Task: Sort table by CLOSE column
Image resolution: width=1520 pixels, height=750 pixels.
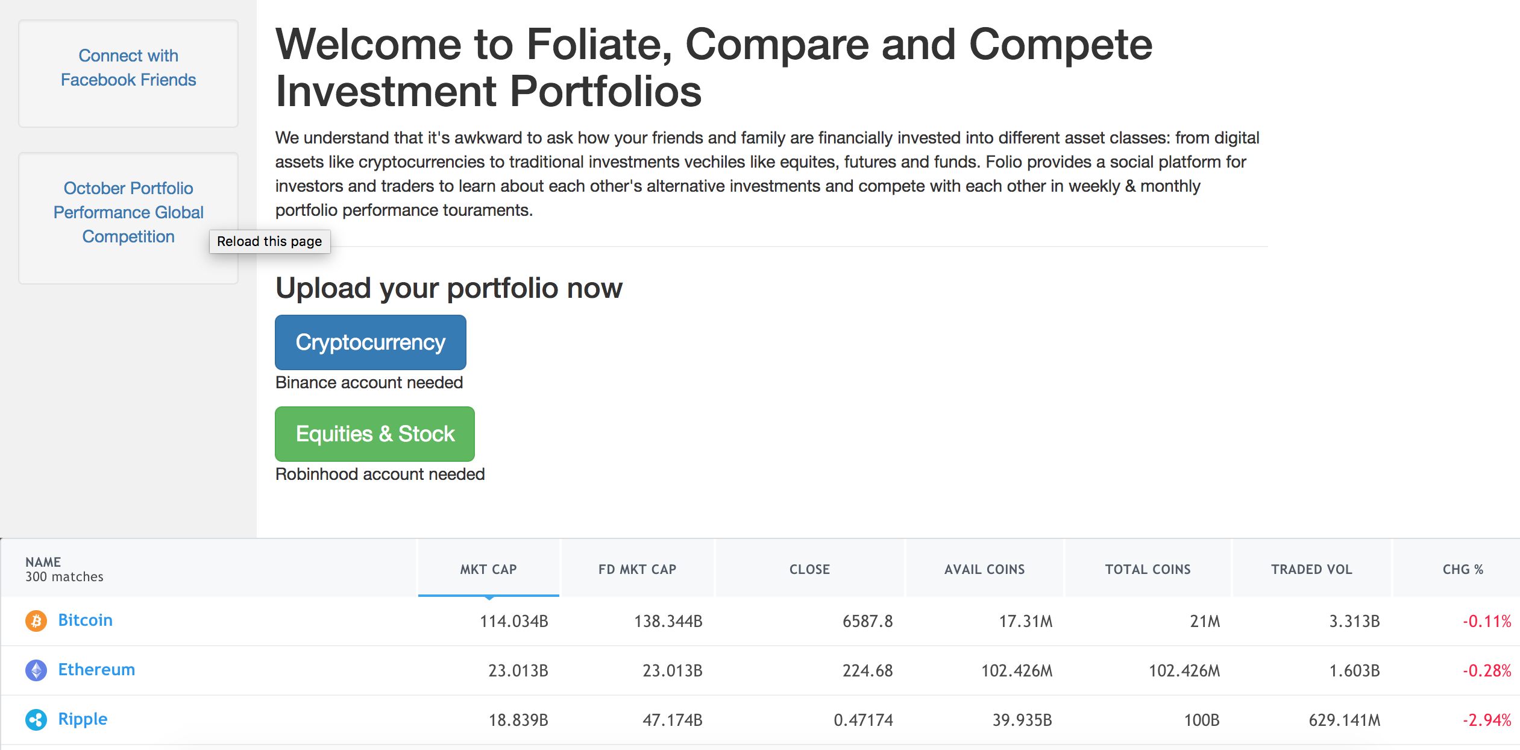Action: 809,569
